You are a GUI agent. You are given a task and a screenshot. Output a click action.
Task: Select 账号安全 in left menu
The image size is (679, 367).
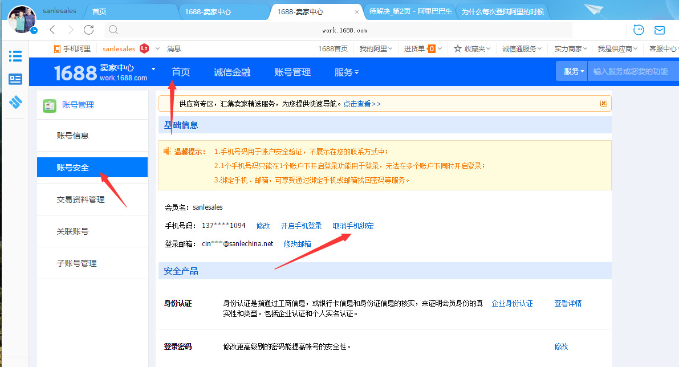92,167
